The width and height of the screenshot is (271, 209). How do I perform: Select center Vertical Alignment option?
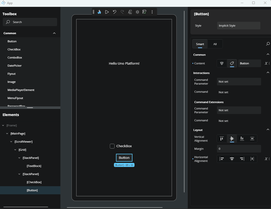coord(232,139)
